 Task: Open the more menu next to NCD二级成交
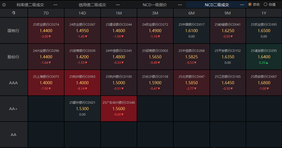pos(242,5)
